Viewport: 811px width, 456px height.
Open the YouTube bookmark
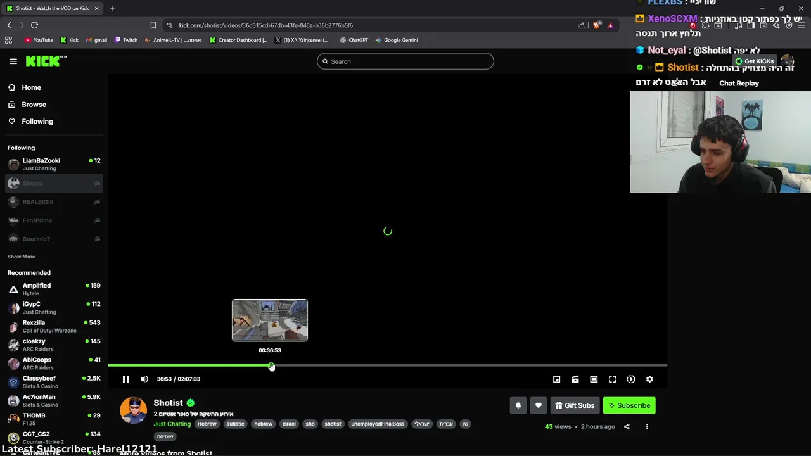pos(39,40)
